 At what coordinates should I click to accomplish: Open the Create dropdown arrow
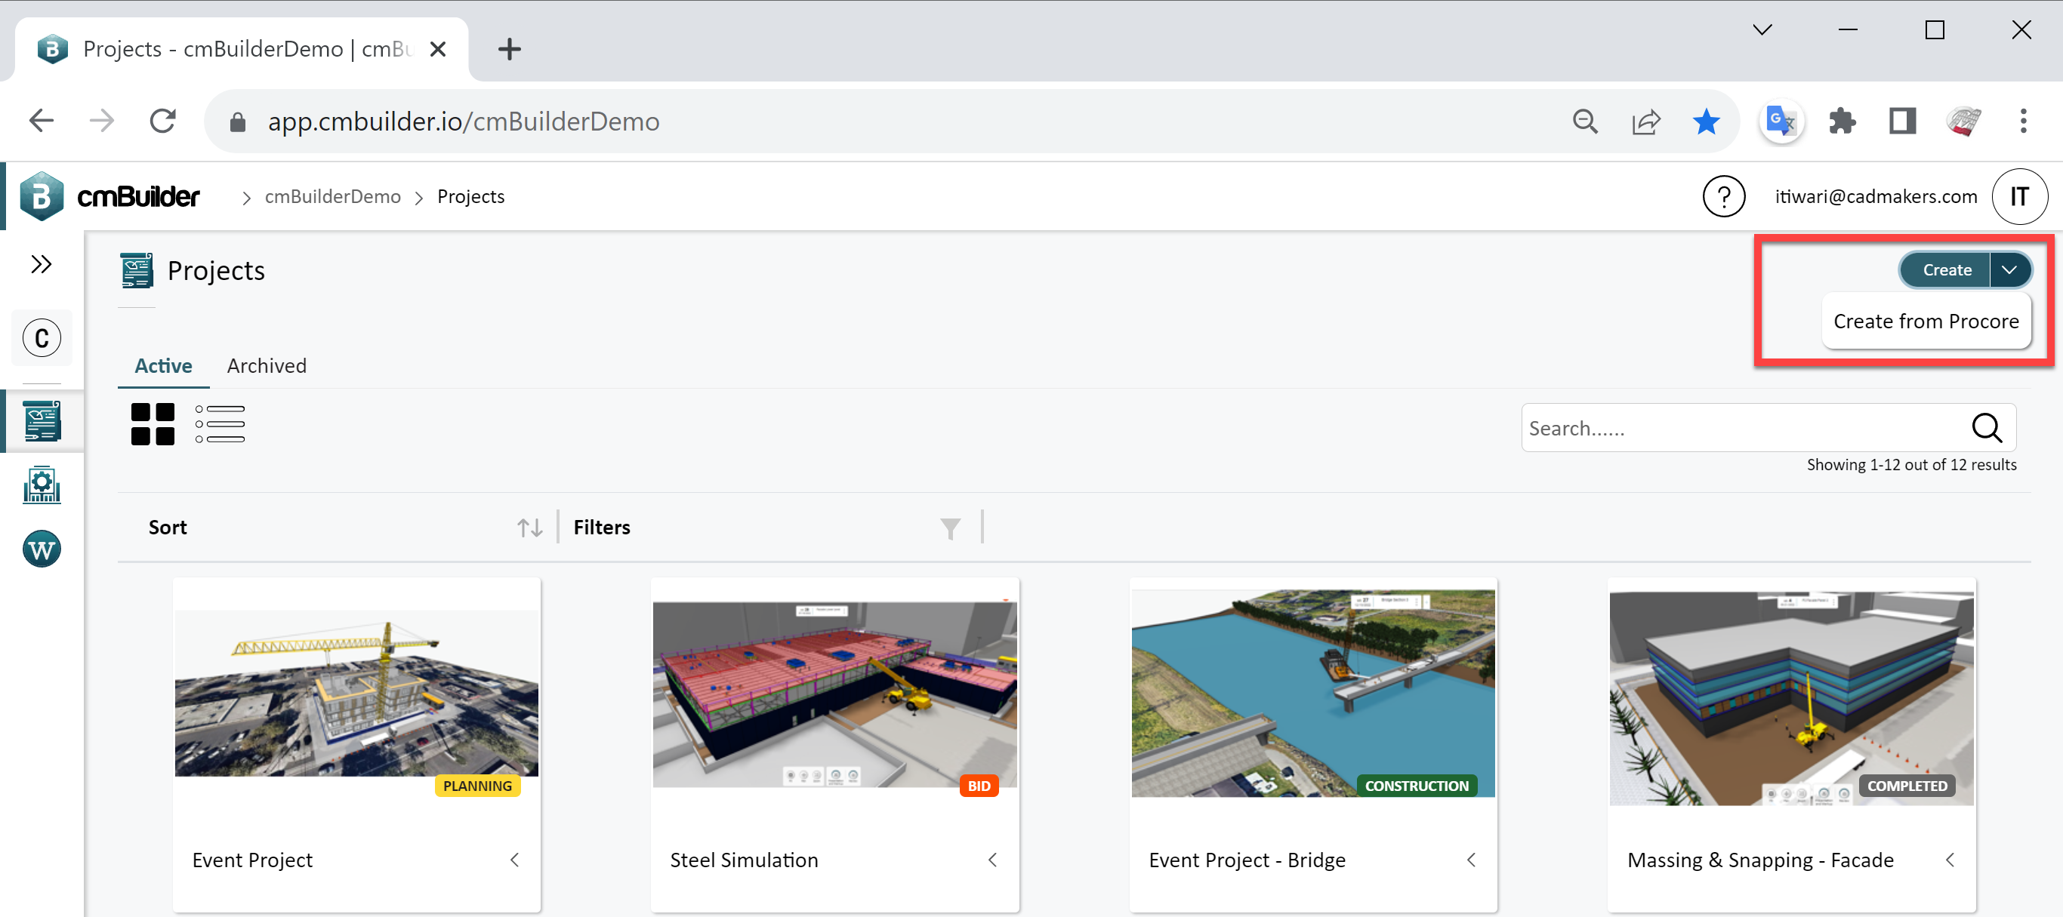tap(2009, 269)
